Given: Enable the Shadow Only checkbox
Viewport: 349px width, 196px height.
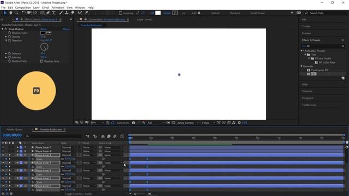Looking at the screenshot, I should [41, 61].
